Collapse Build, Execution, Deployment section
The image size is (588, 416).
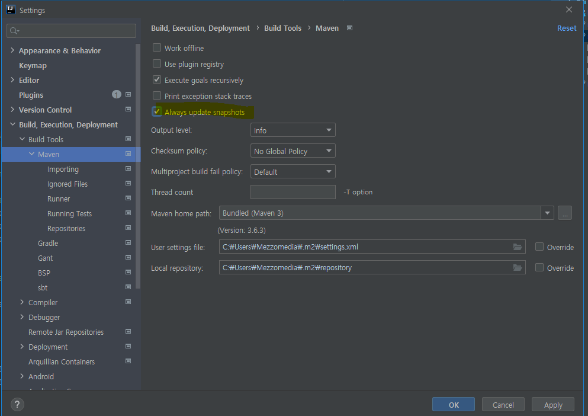coord(12,124)
